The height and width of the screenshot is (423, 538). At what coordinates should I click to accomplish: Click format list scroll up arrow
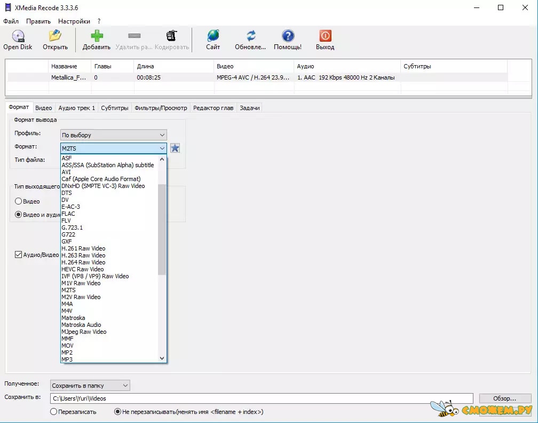point(162,159)
